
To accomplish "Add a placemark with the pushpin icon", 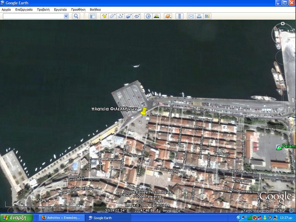I will (x=104, y=16).
